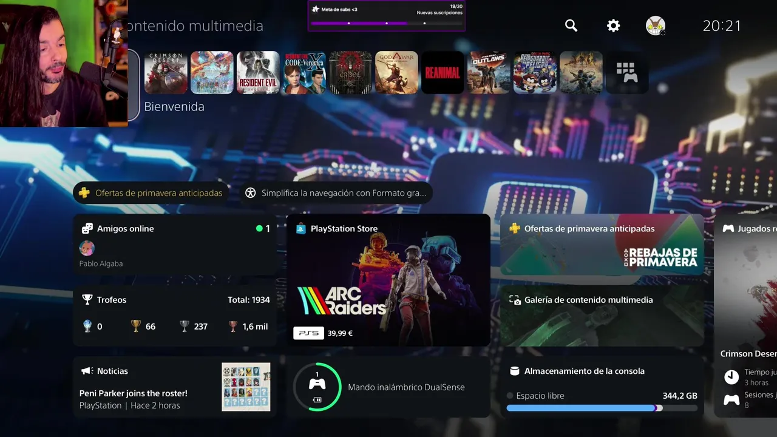Open the PlayStation Store ARC Raiders card
The height and width of the screenshot is (437, 777).
tap(388, 280)
